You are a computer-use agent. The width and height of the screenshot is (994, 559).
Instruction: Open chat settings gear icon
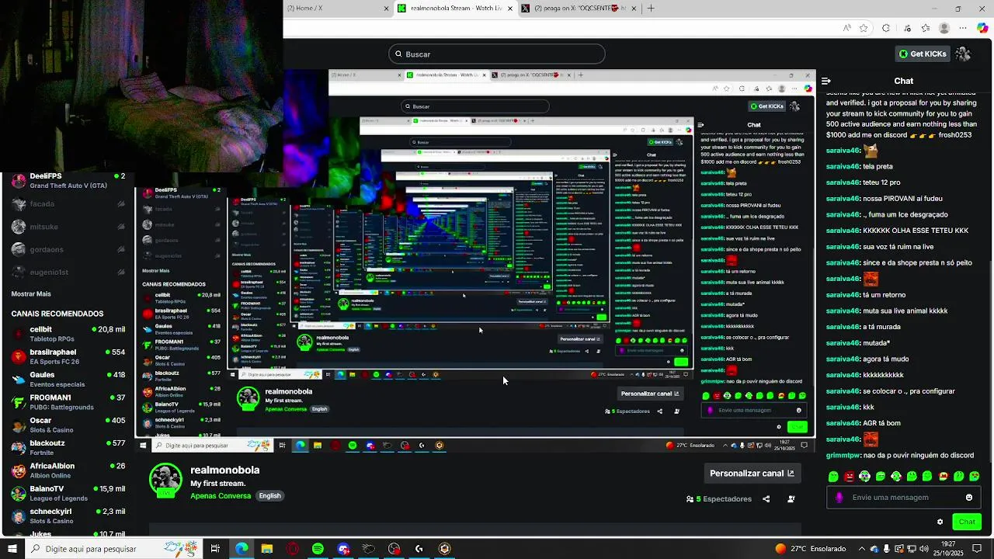(x=940, y=522)
